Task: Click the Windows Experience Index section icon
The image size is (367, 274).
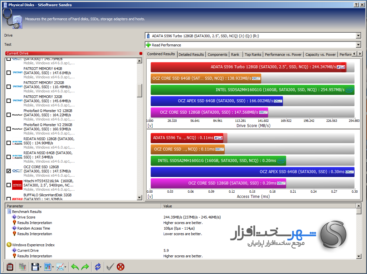Action: 9,245
